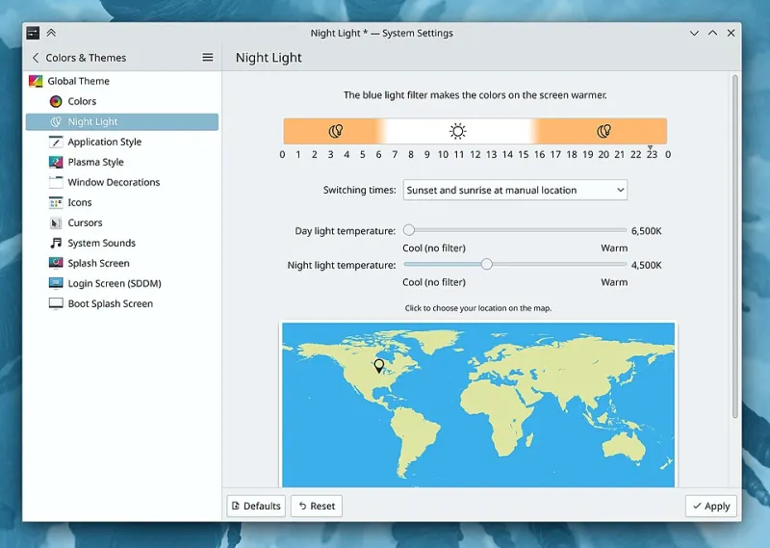Open the hamburger menu in sidebar header
Image resolution: width=770 pixels, height=548 pixels.
click(x=208, y=58)
